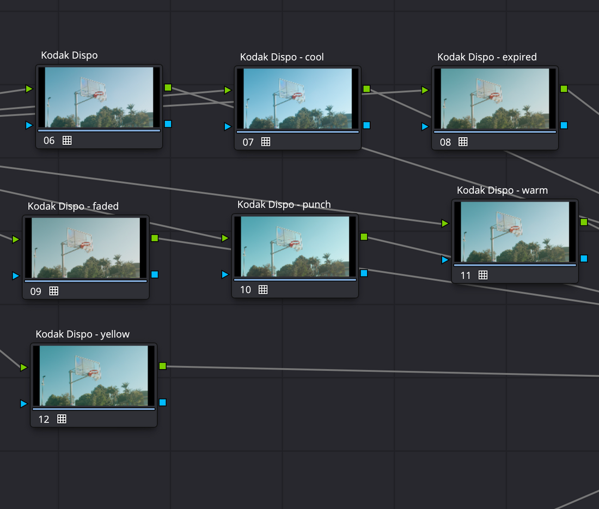Click blue key output on node 06
This screenshot has height=509, width=599.
(x=168, y=124)
